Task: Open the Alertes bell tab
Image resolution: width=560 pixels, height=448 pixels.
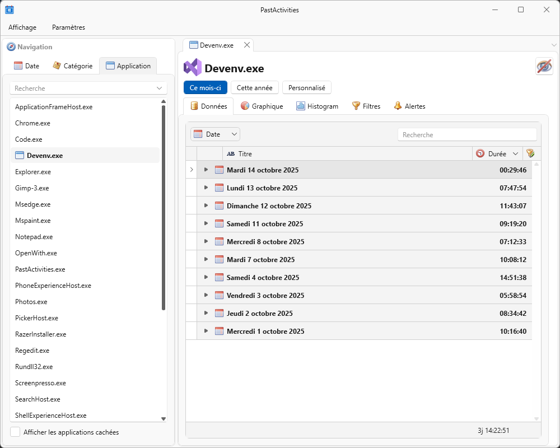Action: (409, 106)
